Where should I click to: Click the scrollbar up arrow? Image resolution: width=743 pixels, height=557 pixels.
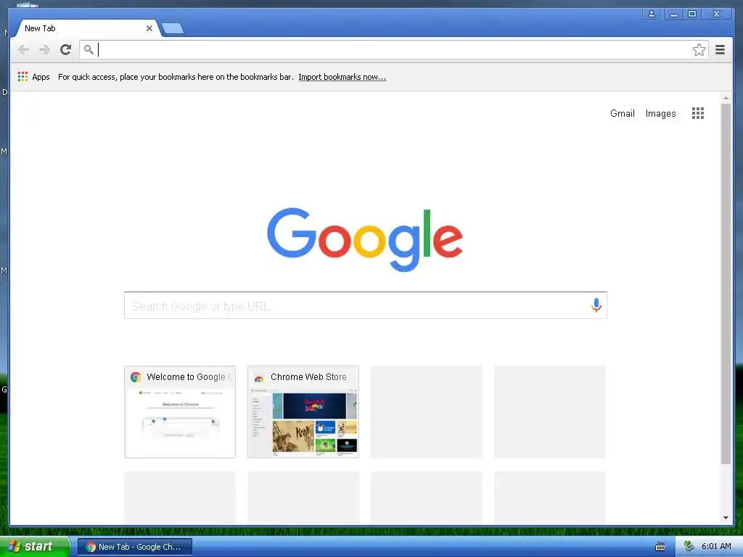coord(726,98)
